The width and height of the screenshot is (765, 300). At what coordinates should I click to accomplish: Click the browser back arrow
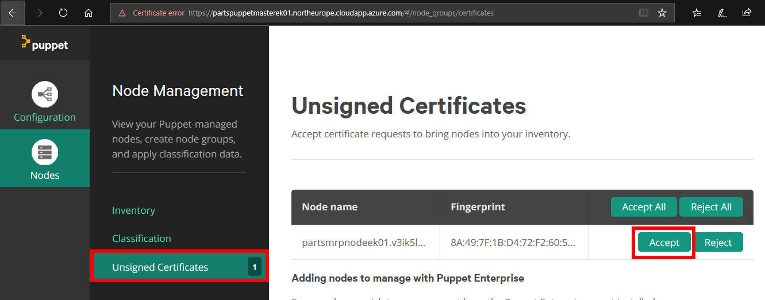[x=13, y=13]
